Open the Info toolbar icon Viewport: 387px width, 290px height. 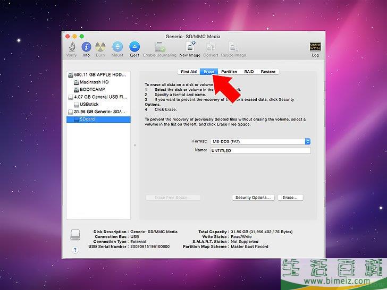[86, 47]
